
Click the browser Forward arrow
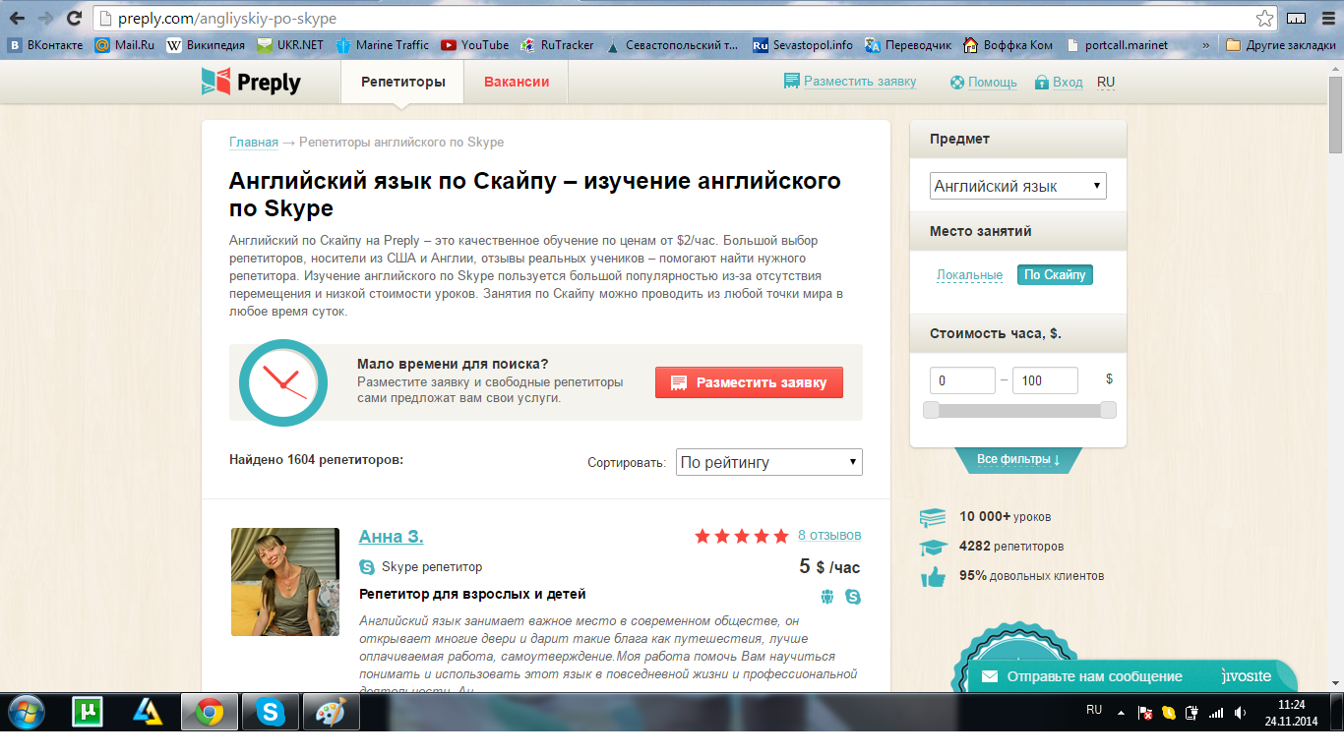tap(45, 19)
